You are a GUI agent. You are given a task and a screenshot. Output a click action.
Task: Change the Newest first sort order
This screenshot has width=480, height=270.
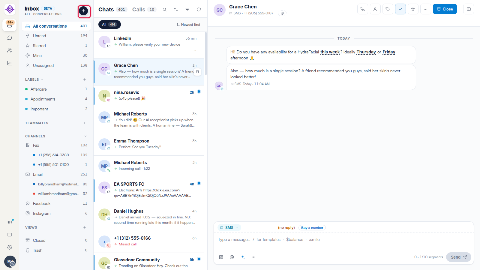(188, 25)
